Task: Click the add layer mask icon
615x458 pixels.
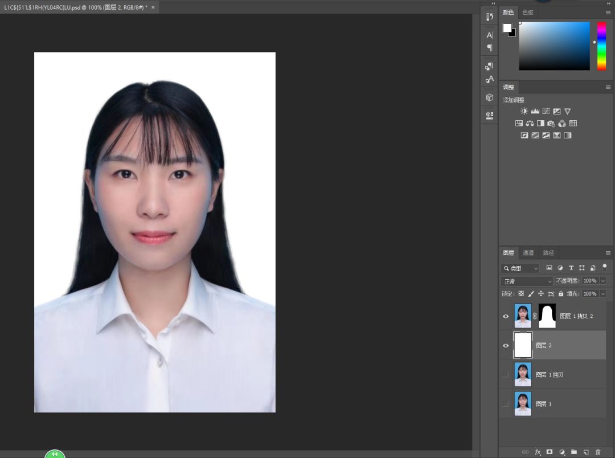Action: (550, 452)
